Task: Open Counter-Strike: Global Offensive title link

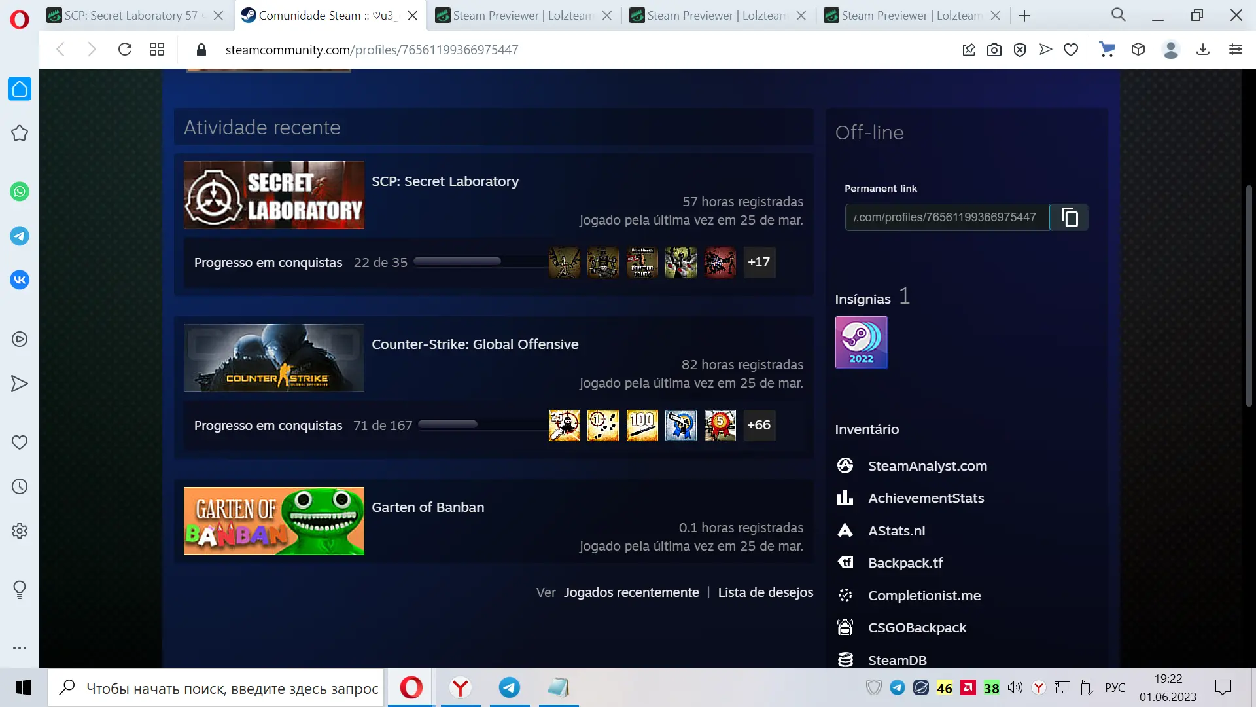Action: coord(475,344)
